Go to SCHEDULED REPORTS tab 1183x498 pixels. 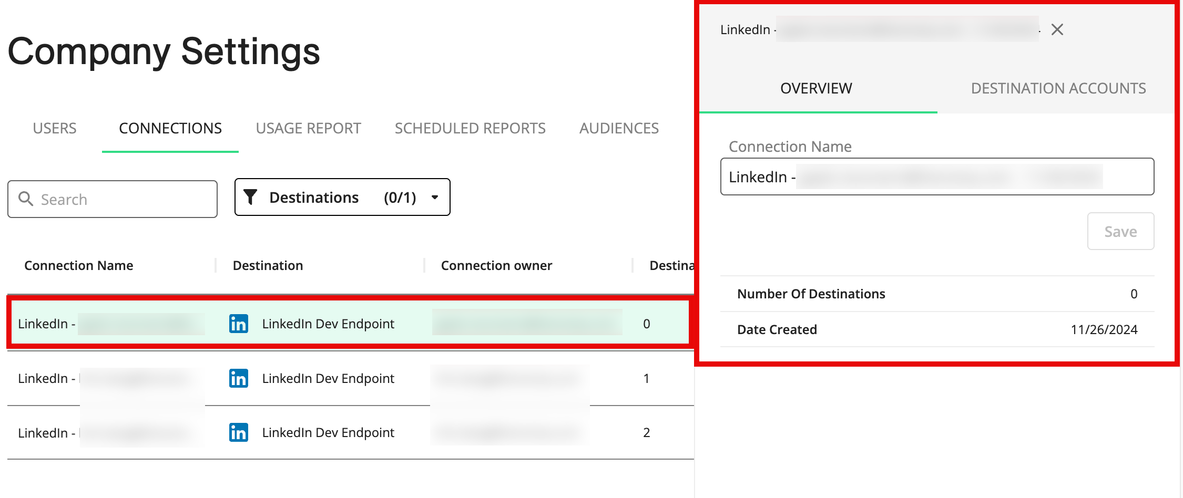click(470, 128)
